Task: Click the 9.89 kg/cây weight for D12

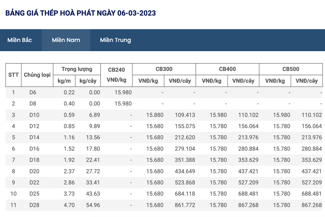Action: pyautogui.click(x=95, y=126)
